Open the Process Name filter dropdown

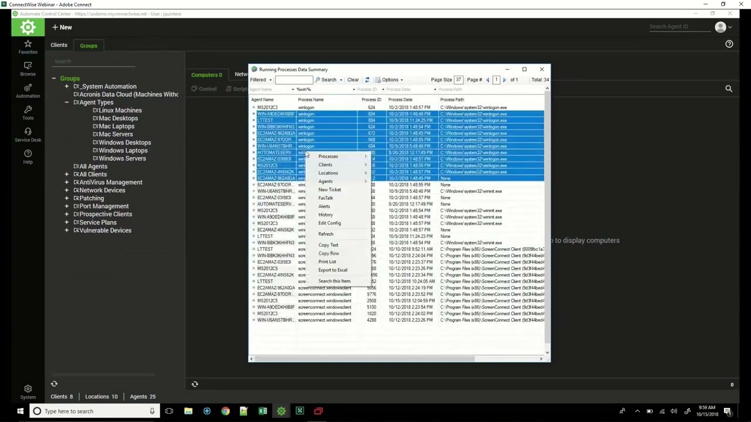pos(354,90)
